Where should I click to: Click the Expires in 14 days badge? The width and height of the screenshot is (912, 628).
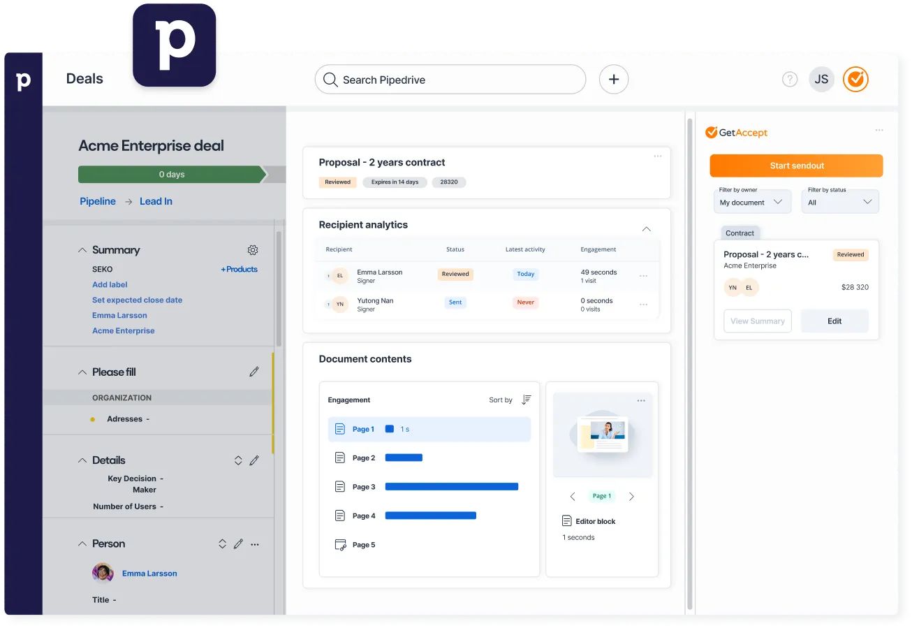(x=395, y=182)
